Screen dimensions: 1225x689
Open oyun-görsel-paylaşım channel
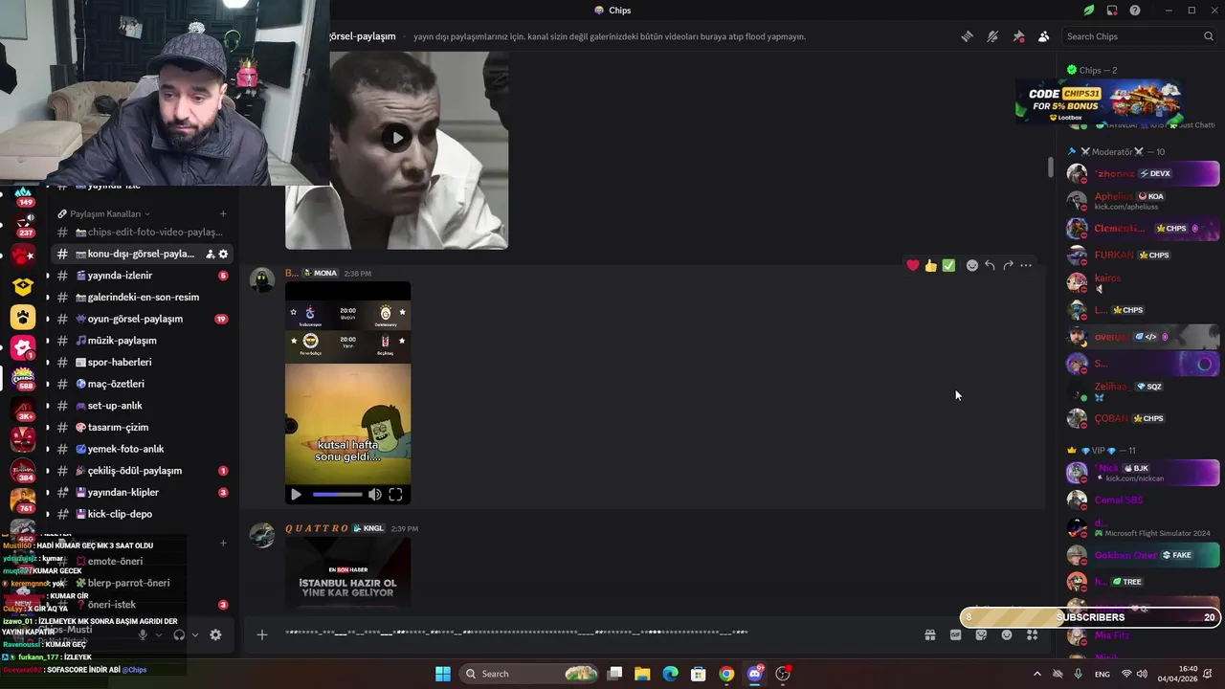click(142, 319)
